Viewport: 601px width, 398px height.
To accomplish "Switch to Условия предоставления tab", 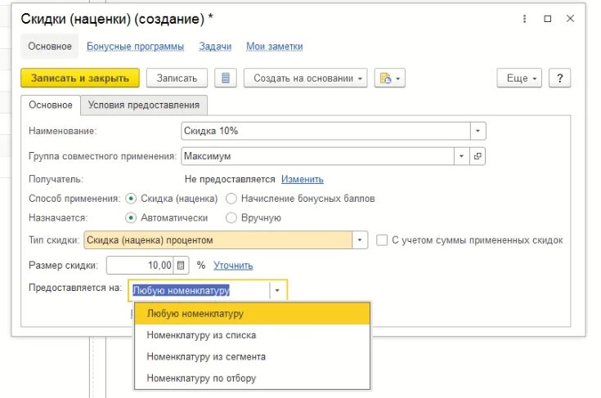I will click(x=143, y=105).
